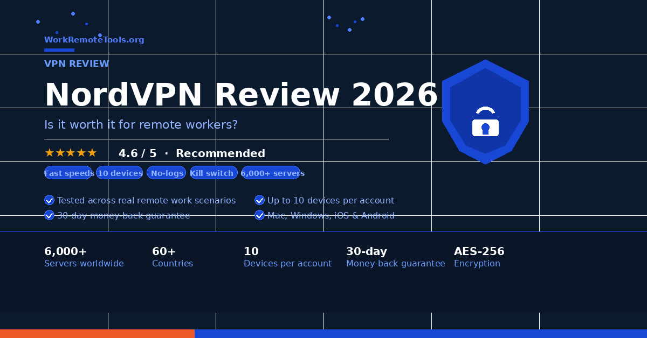
Task: Click 'Tested across real remote work scenarios' text
Action: 146,200
